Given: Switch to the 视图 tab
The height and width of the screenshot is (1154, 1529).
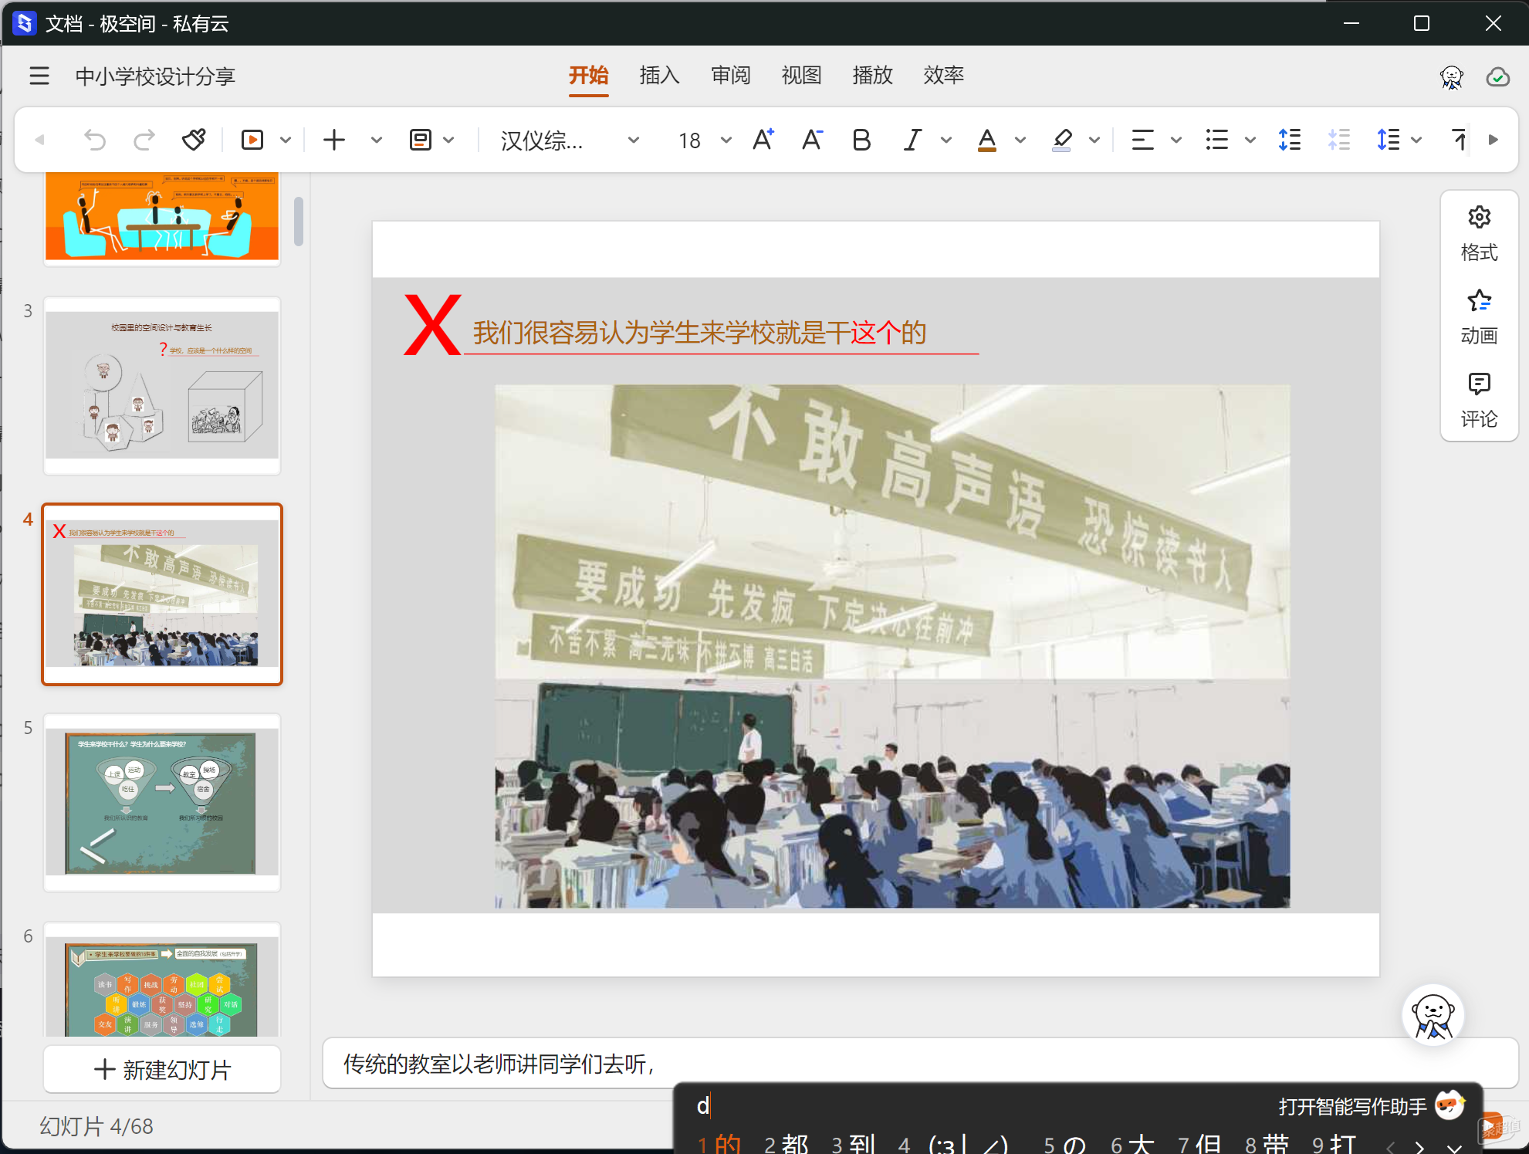Looking at the screenshot, I should tap(802, 76).
